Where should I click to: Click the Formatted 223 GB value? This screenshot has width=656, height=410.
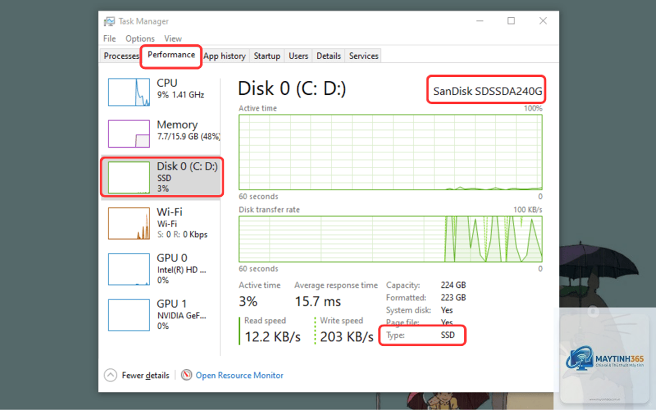[453, 298]
